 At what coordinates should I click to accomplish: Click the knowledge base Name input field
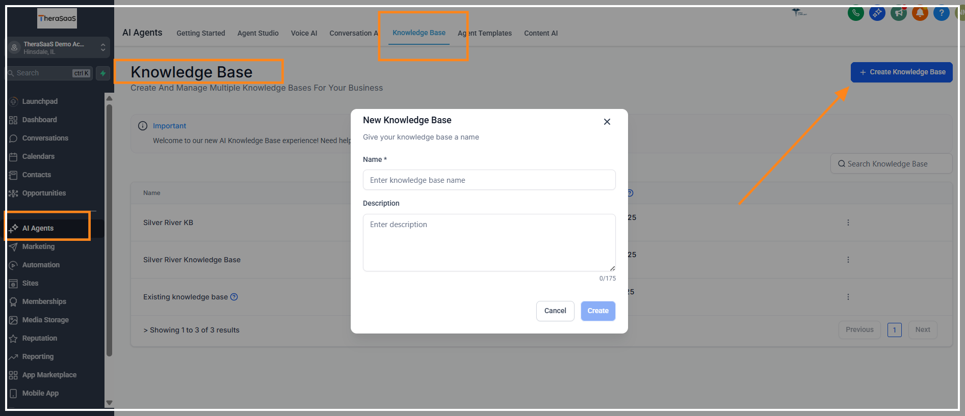pos(489,180)
